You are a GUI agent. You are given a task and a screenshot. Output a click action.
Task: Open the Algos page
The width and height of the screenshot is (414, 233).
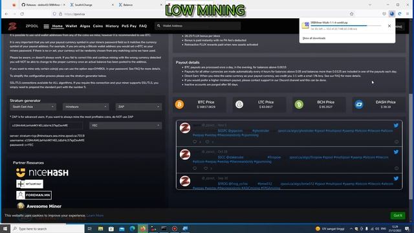click(x=85, y=26)
